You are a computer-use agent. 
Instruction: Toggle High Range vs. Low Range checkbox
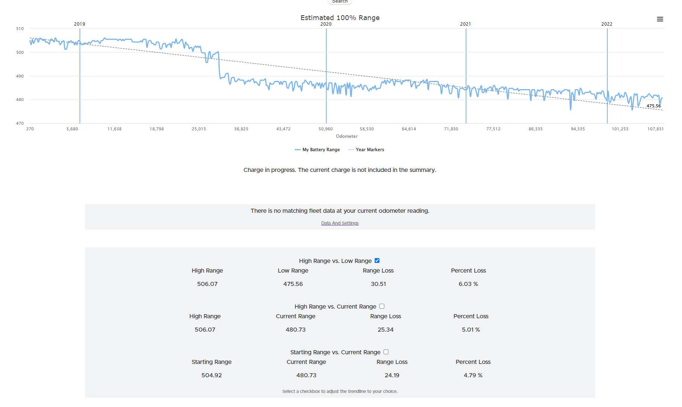point(377,260)
